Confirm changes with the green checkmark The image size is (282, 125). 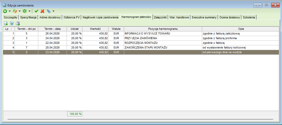point(36,11)
